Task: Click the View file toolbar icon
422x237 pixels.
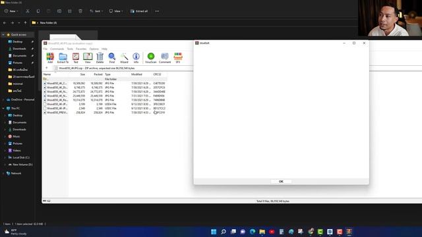Action: [x=88, y=58]
